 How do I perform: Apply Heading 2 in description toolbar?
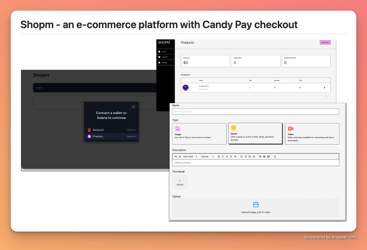pyautogui.click(x=180, y=157)
